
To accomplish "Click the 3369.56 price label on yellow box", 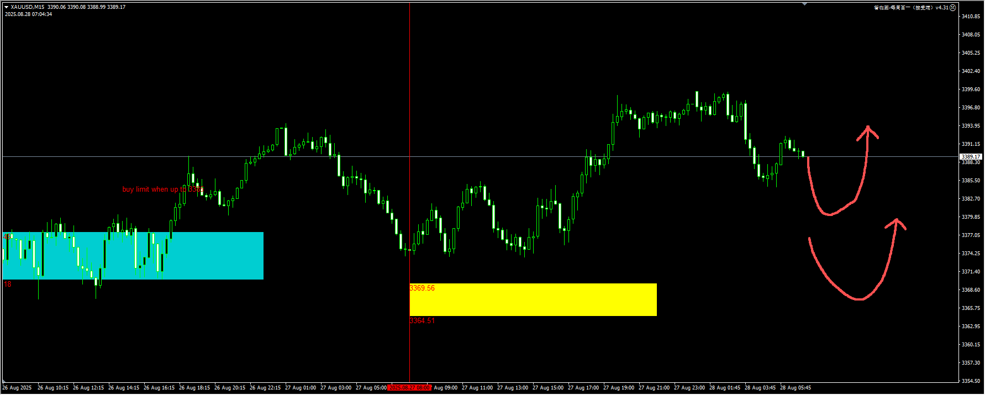I will pyautogui.click(x=422, y=288).
